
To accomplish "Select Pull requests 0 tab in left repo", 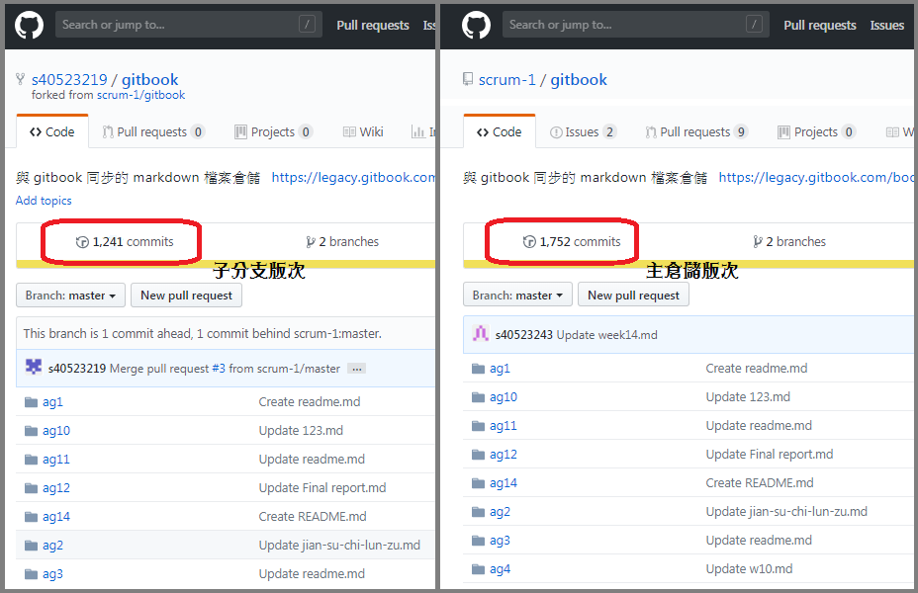I will tap(153, 132).
